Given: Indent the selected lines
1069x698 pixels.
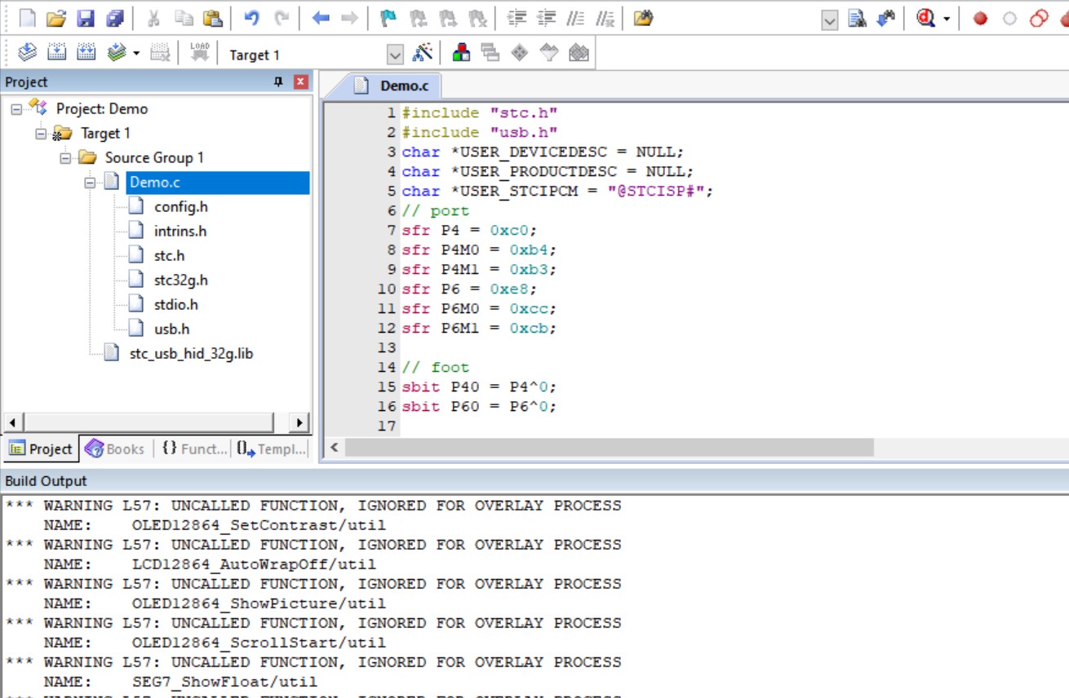Looking at the screenshot, I should click(517, 18).
